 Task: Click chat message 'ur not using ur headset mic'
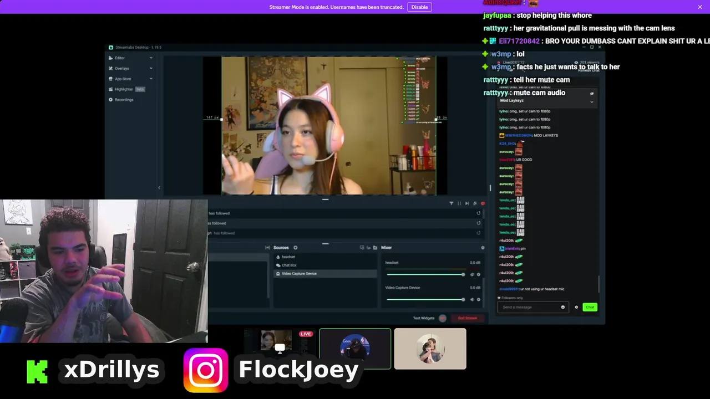pos(542,289)
